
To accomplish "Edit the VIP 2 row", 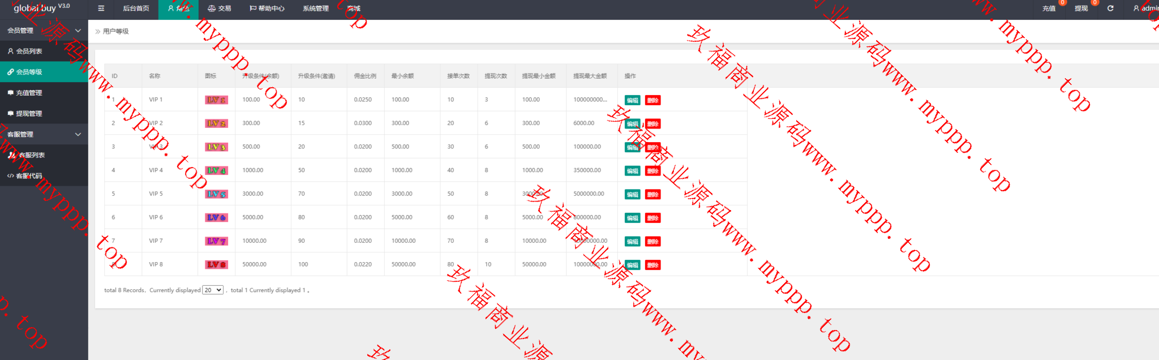I will (633, 124).
